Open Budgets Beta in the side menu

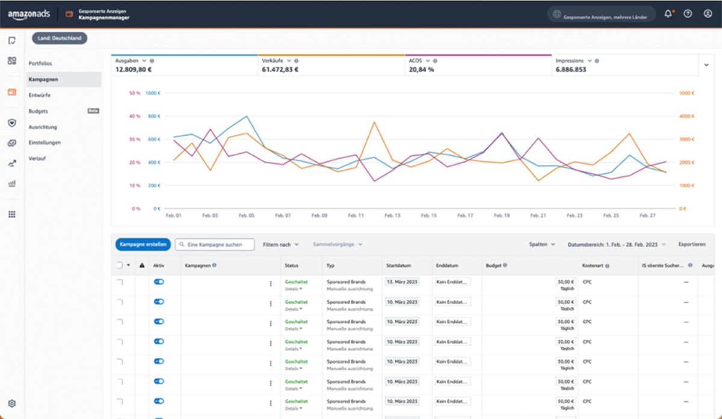click(64, 111)
